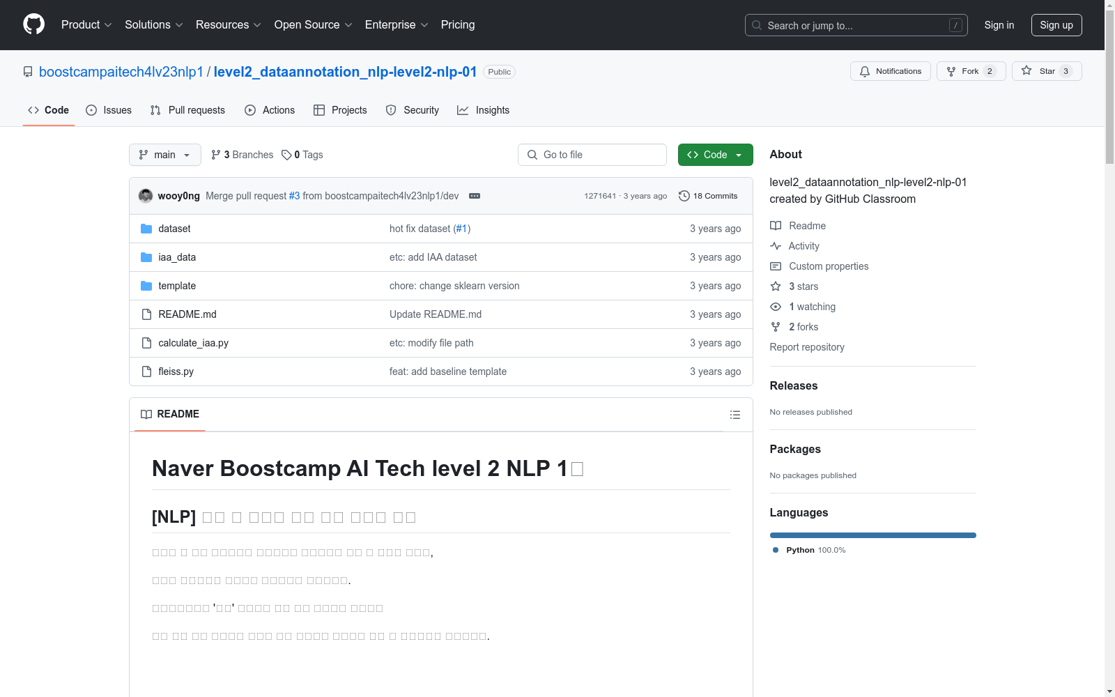Click the Python 100.0% language link

[x=809, y=550]
